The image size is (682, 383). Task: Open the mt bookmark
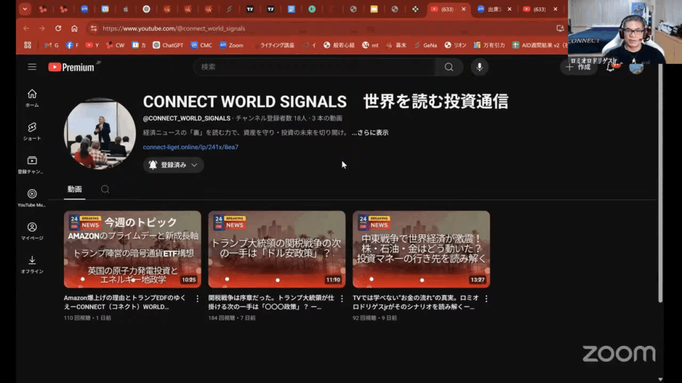[370, 45]
